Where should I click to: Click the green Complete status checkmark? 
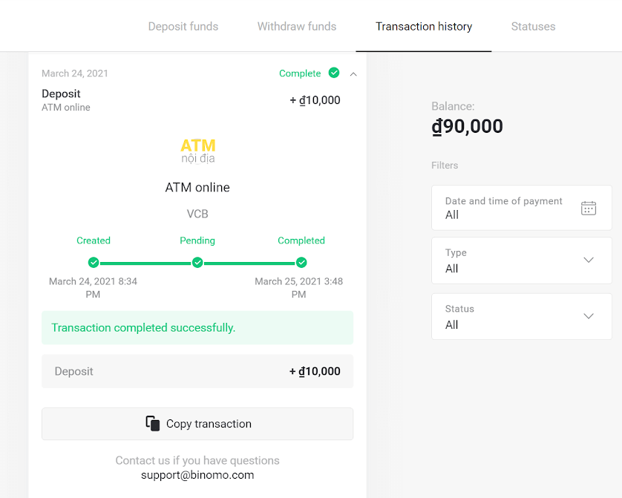coord(334,73)
